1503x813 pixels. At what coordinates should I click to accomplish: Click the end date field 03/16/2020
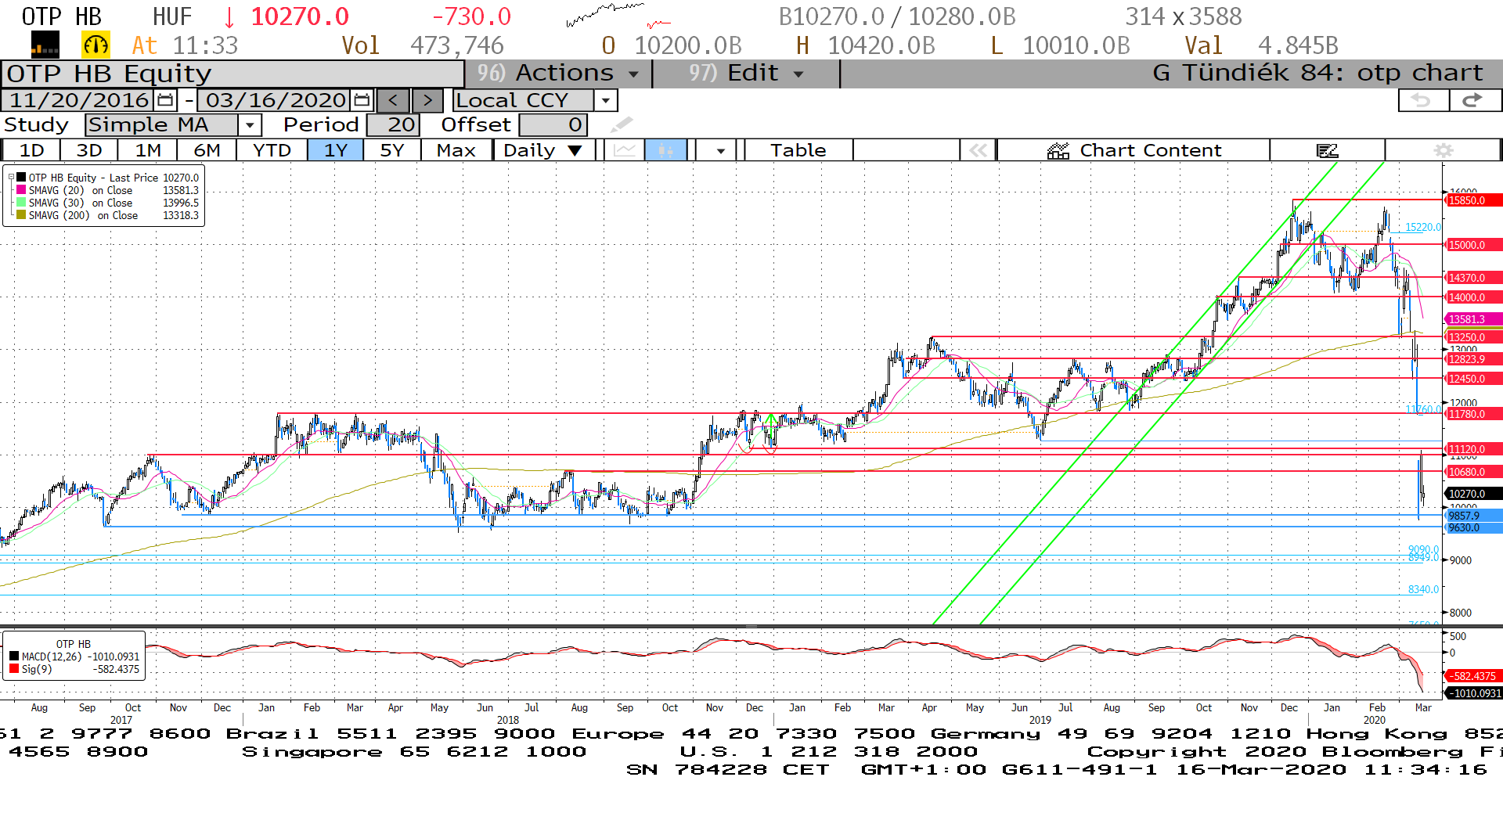pos(276,100)
